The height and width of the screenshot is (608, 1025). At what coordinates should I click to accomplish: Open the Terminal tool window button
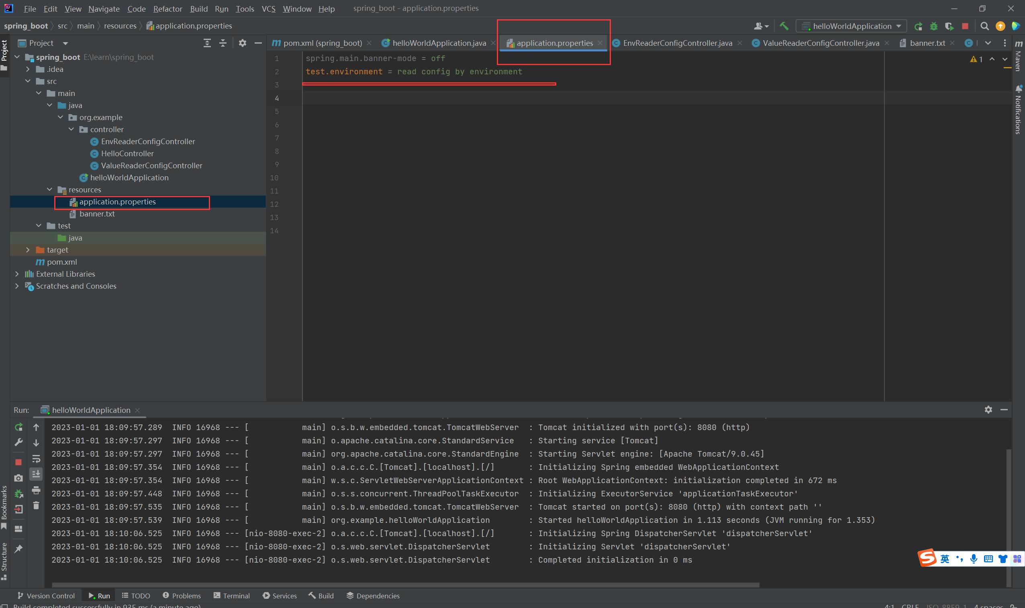(x=232, y=596)
